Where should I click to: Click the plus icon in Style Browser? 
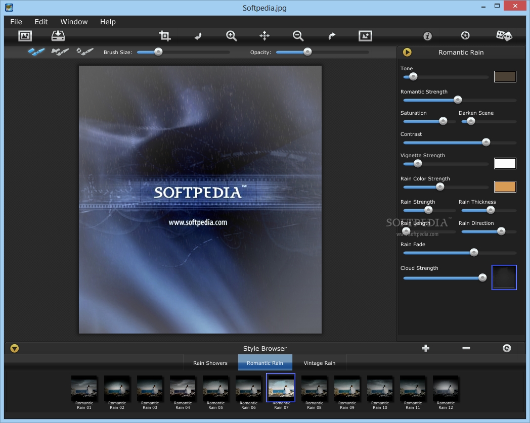click(x=425, y=348)
